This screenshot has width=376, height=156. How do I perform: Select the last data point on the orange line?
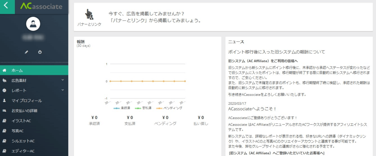coord(185,81)
